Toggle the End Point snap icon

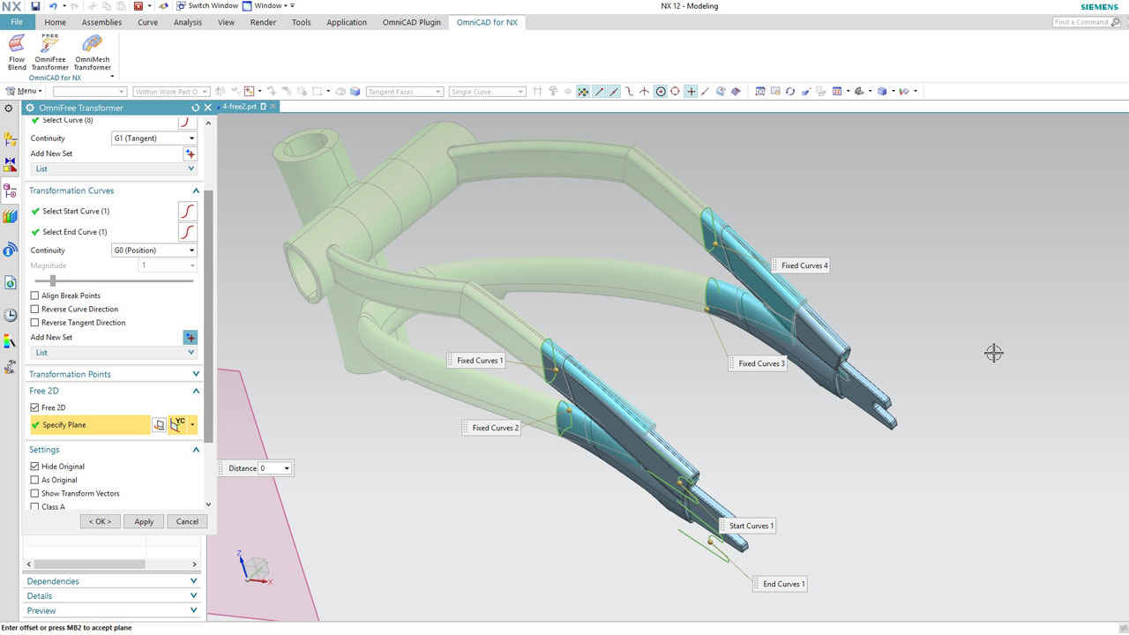coord(599,92)
